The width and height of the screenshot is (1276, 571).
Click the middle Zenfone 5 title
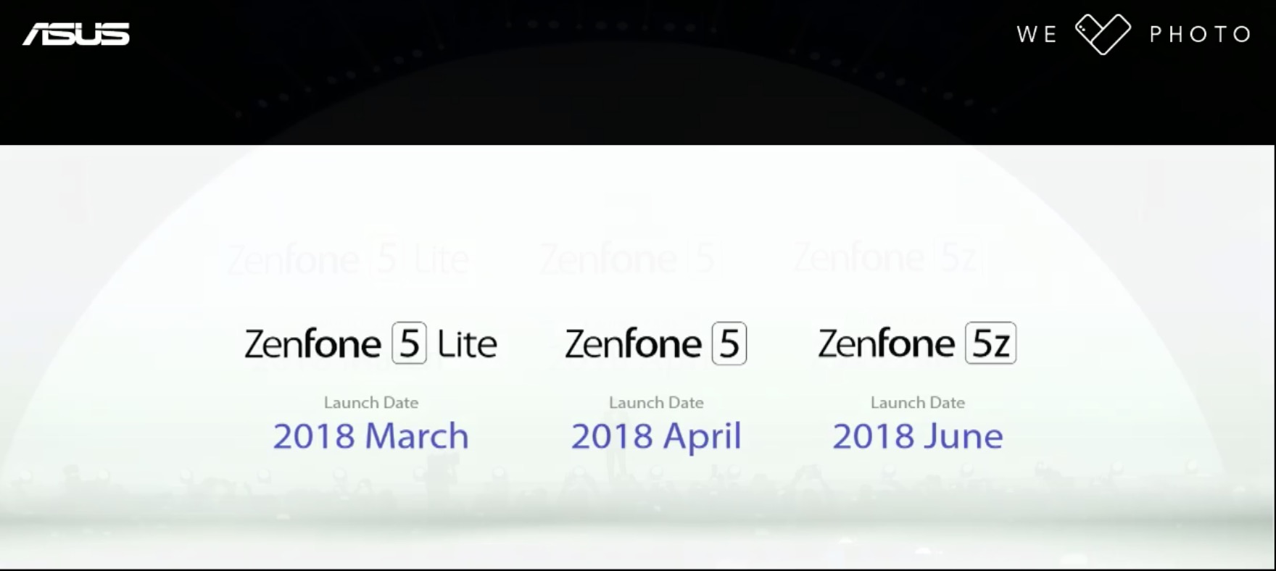click(655, 343)
